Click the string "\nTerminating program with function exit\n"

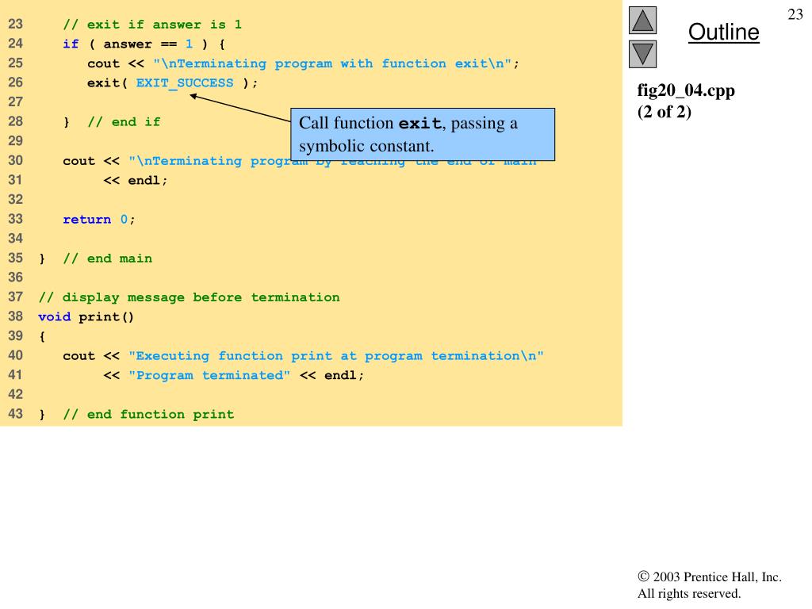pyautogui.click(x=332, y=63)
